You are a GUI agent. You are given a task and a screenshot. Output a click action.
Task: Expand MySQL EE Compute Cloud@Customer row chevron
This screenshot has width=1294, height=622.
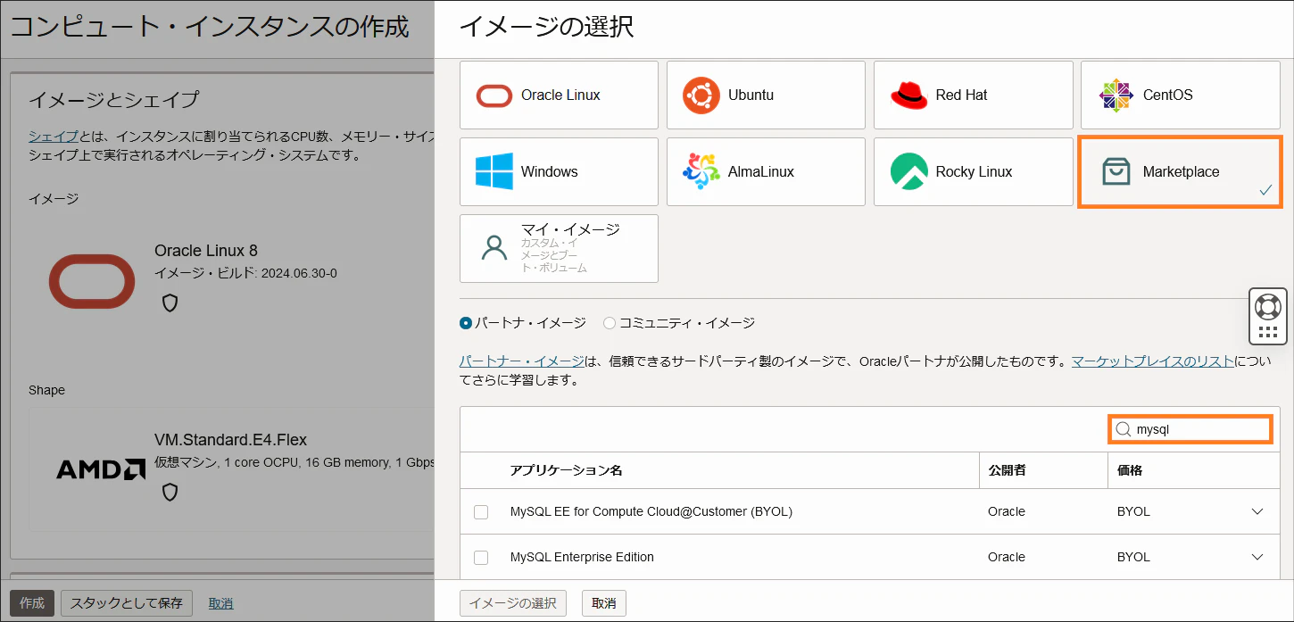1257,511
